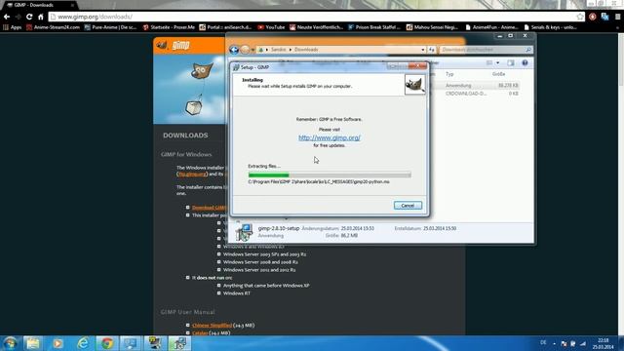Open the Explorer view options dropdown arrow
Screen dimensions: 624x351
[x=497, y=62]
